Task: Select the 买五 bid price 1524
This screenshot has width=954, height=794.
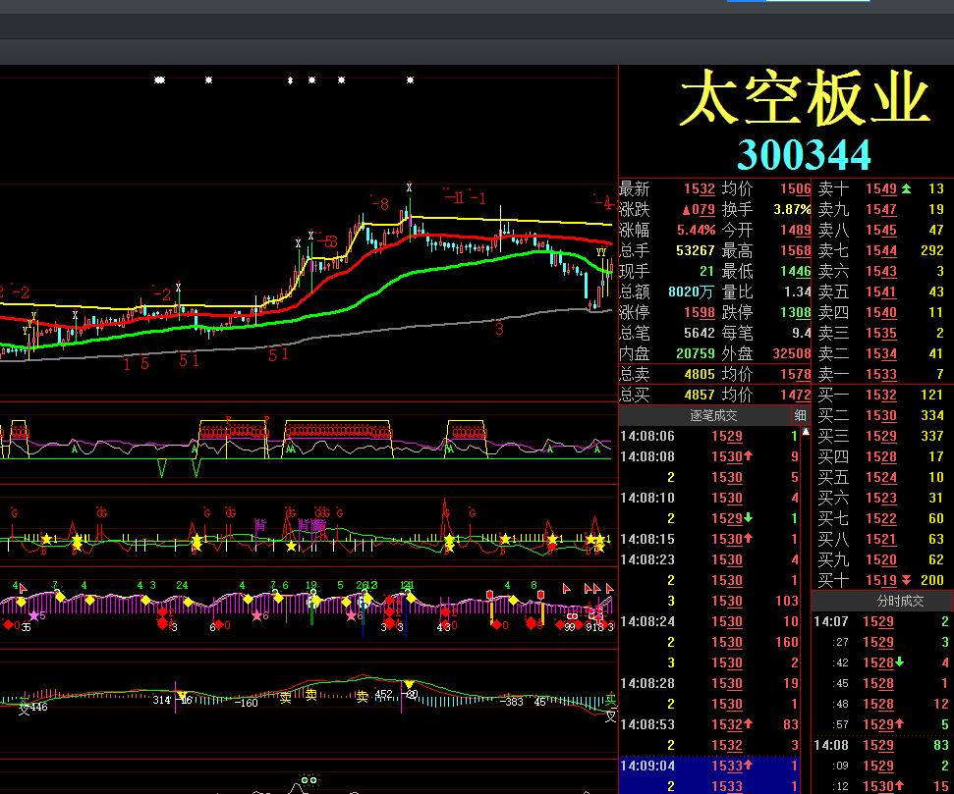Action: tap(881, 478)
